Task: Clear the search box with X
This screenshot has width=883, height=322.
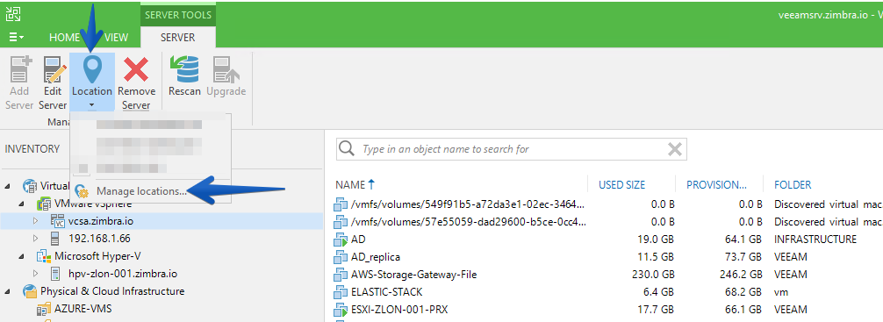Action: click(x=674, y=149)
